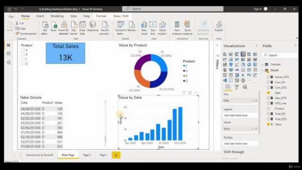Collapse the Sheet2 table in Fields
This screenshot has height=170, width=302.
pos(262,70)
